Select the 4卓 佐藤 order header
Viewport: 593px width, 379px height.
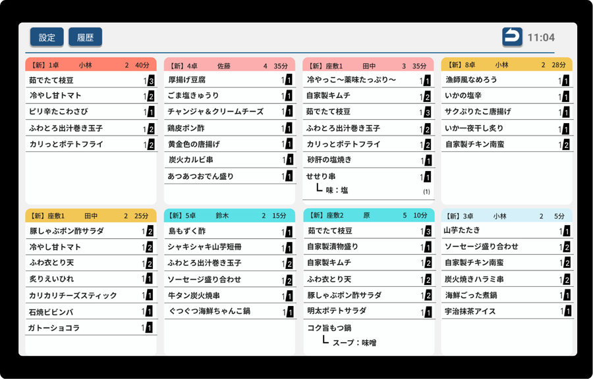click(229, 65)
